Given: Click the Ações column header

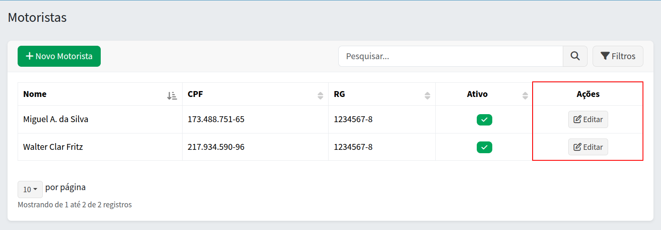Looking at the screenshot, I should point(588,94).
